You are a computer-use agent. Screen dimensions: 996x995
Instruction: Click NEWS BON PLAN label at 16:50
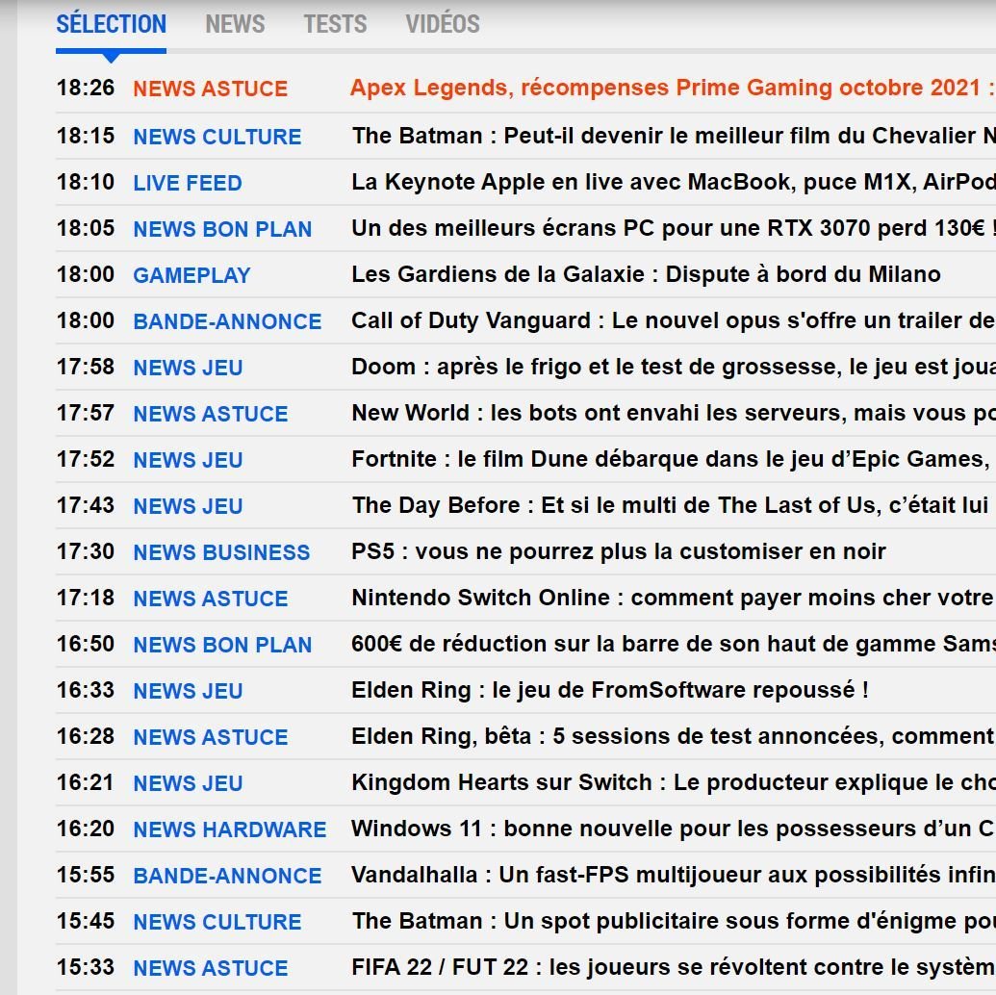[x=222, y=645]
